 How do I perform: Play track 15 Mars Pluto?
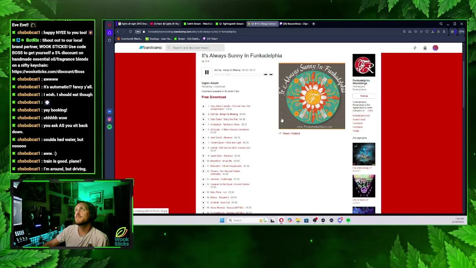click(203, 192)
